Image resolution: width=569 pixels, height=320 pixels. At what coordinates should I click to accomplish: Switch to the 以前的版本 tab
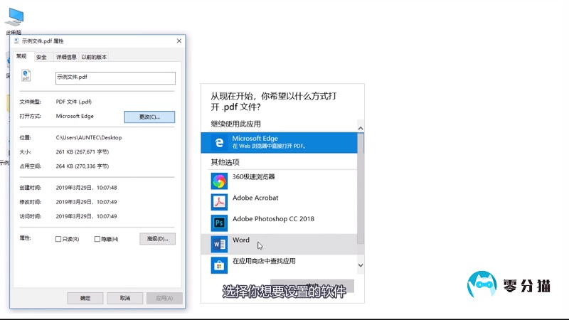(x=94, y=57)
